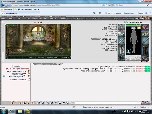Open the mirrored Безопасность game menu
The width and height of the screenshot is (152, 114).
tap(34, 17)
